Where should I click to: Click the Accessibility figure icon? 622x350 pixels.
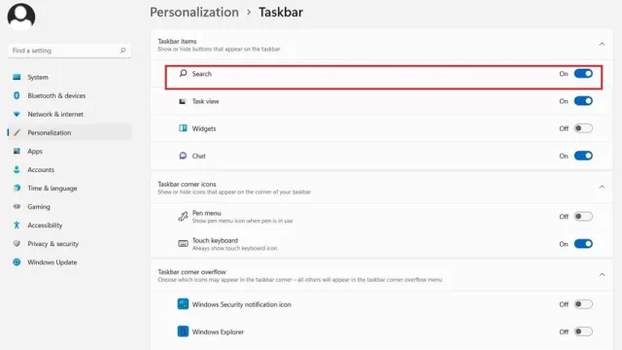coord(17,225)
